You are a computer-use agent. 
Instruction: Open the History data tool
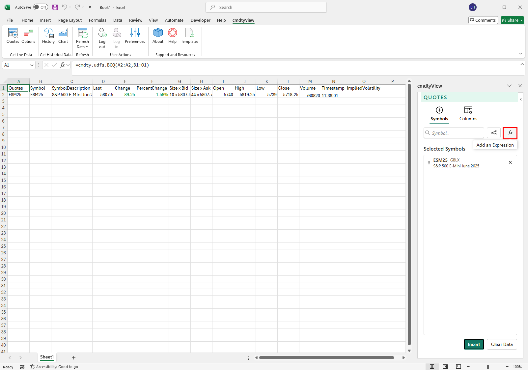coord(48,36)
